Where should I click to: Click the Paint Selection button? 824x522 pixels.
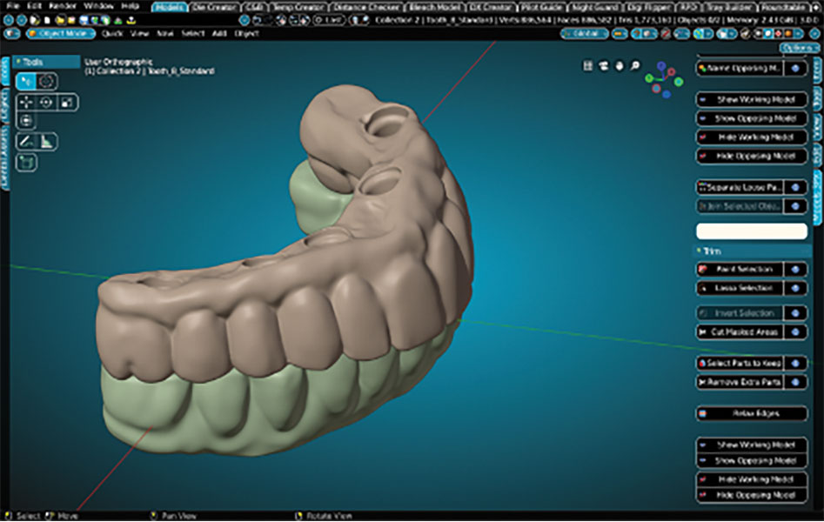740,269
